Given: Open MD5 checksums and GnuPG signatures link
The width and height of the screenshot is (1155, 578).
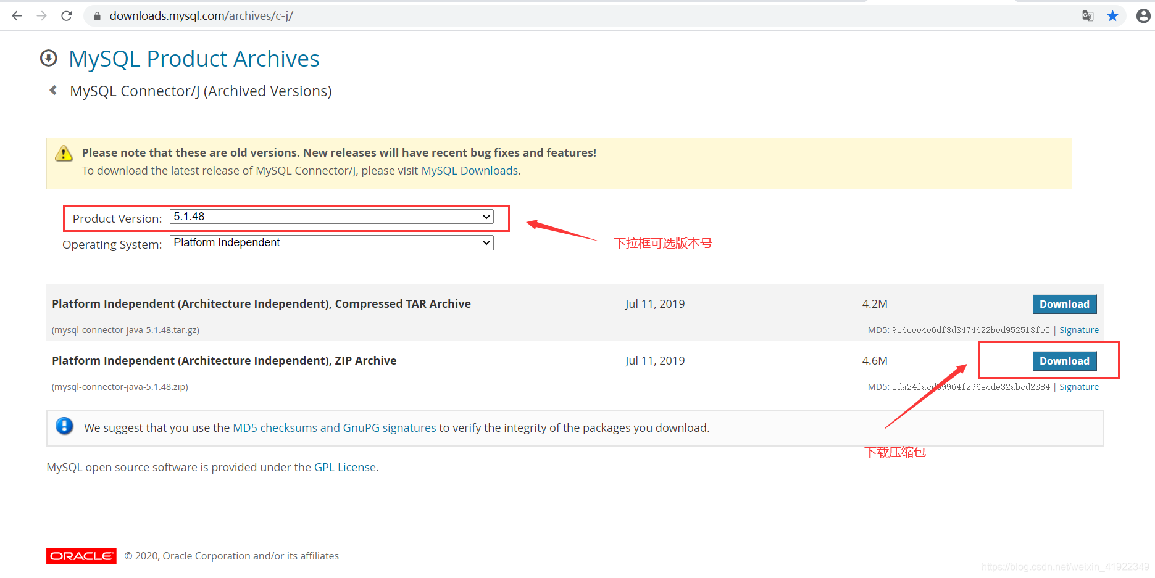Looking at the screenshot, I should [x=335, y=428].
